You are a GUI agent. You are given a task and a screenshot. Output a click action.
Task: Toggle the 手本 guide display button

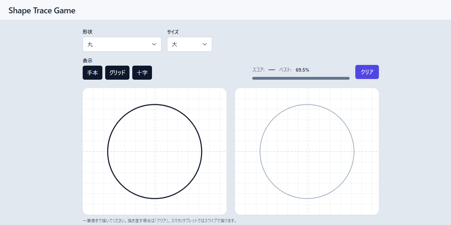point(93,73)
